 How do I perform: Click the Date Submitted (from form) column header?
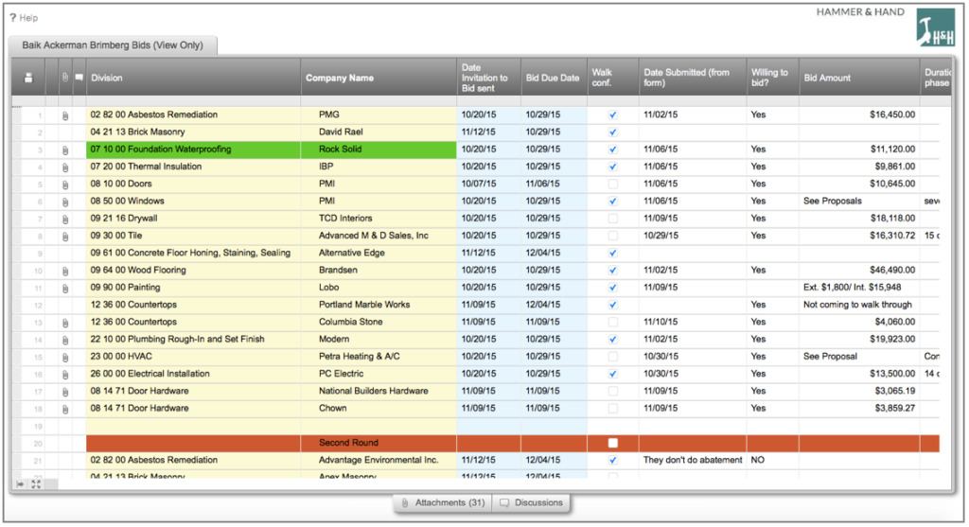693,78
